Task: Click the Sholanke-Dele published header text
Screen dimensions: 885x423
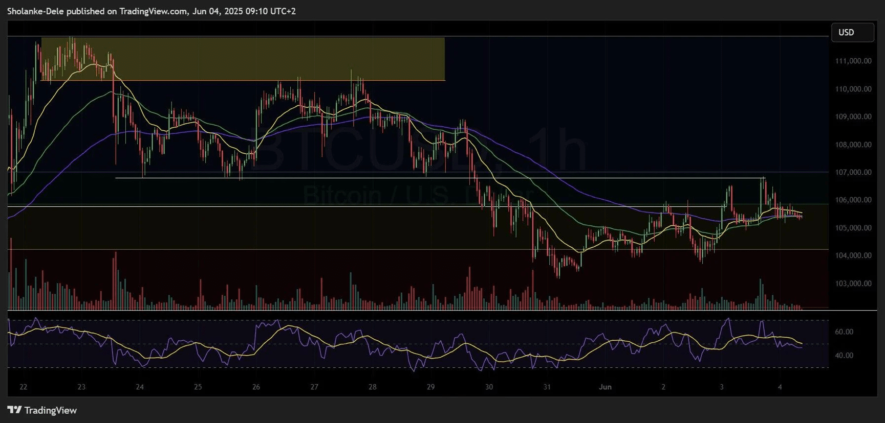Action: coord(151,11)
